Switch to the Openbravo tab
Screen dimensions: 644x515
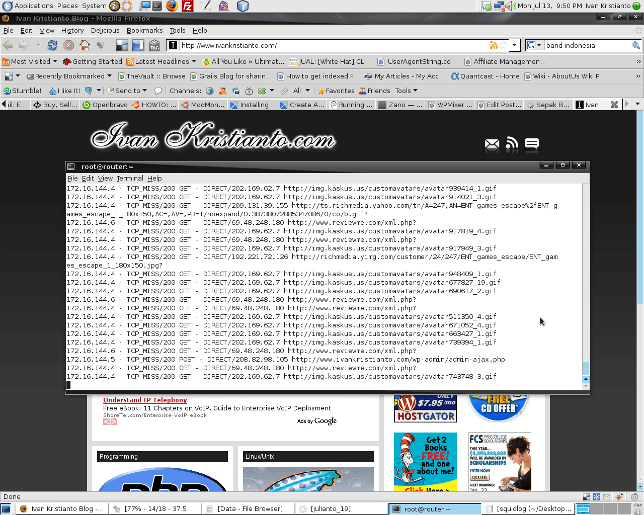pyautogui.click(x=105, y=105)
